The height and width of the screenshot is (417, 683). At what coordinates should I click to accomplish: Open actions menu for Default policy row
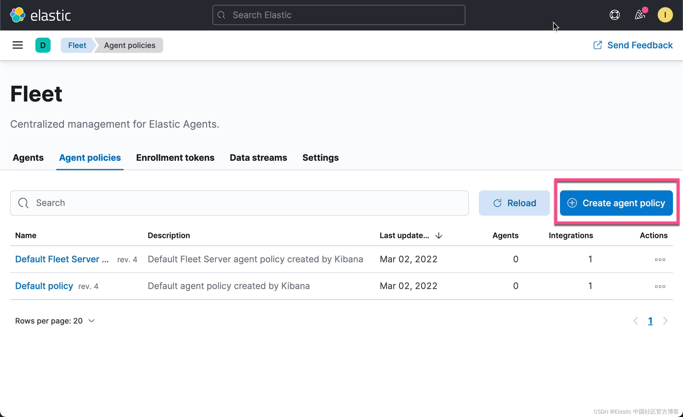point(660,286)
